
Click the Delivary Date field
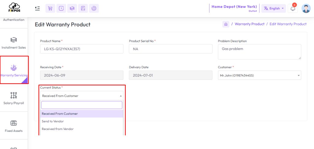coord(170,75)
